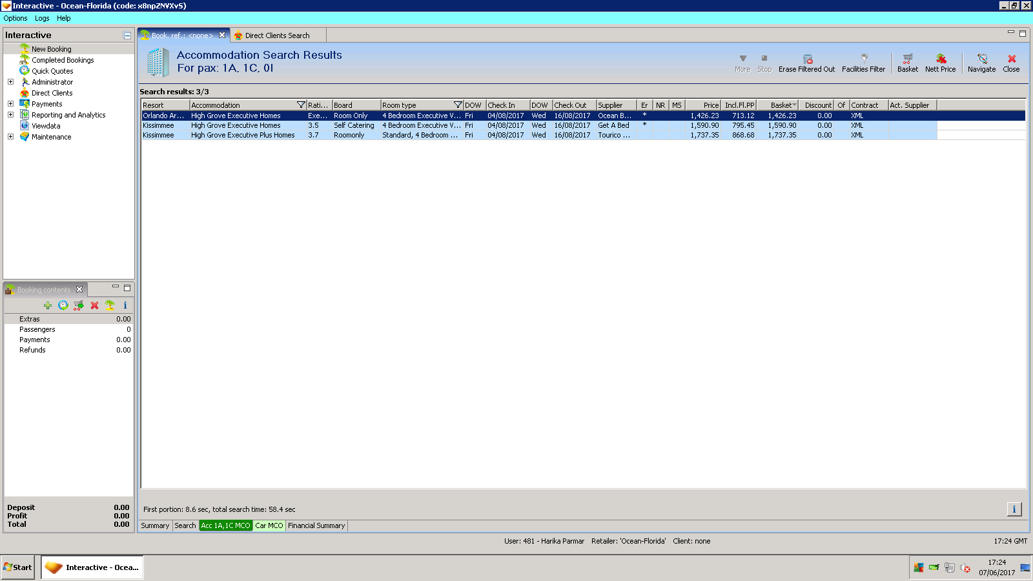1033x581 pixels.
Task: Open the New Booking tree item
Action: tap(51, 49)
